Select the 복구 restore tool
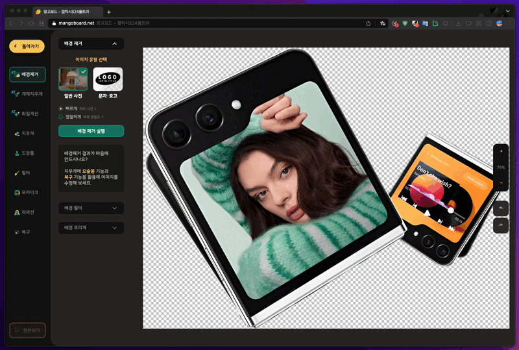The height and width of the screenshot is (350, 519). click(22, 232)
